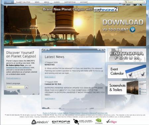Open the Guides menu item

[x=57, y=2]
